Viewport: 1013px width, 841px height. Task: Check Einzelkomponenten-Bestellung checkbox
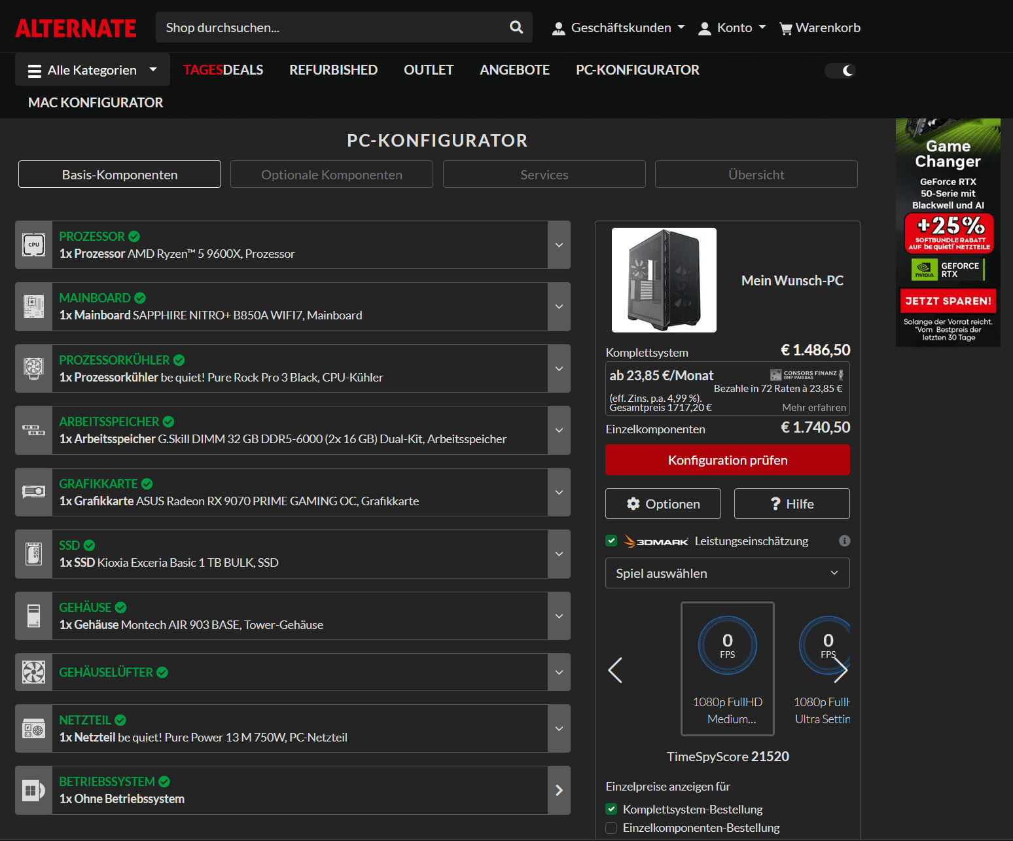(611, 828)
